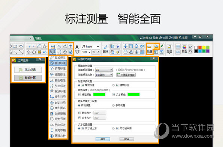The image size is (223, 147).
Task: Select 画对称轴 from the annotation menu
Action: click(x=58, y=130)
